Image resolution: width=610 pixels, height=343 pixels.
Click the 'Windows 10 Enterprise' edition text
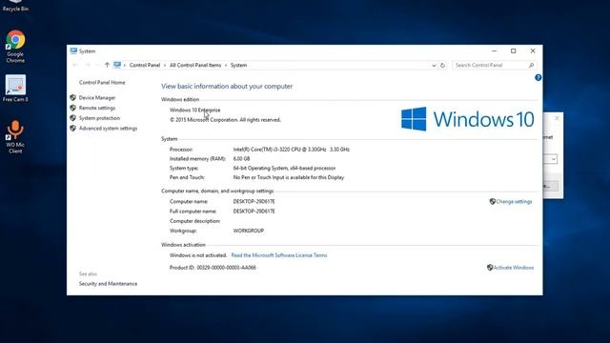[x=194, y=111]
